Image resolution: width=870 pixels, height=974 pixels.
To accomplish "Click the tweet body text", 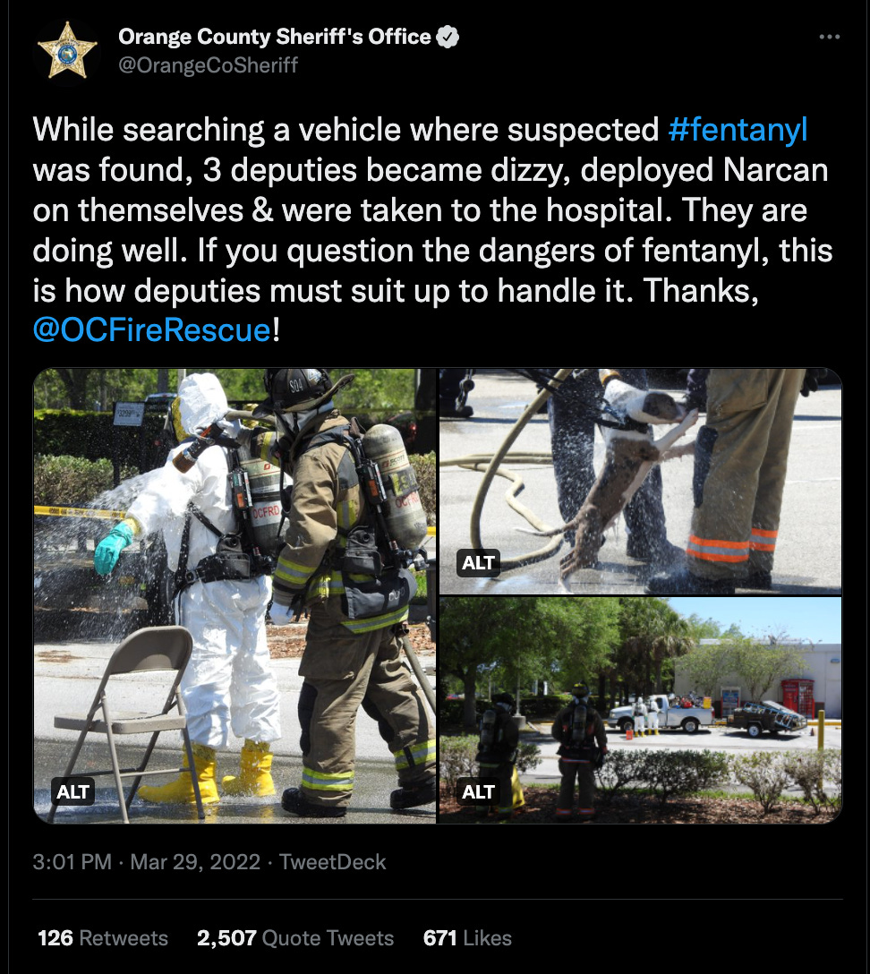I will tap(432, 230).
